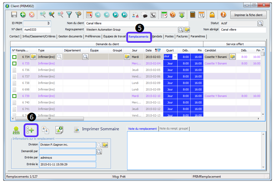275x183 pixels.
Task: Add multiple replacements with green plus icon
Action: (31, 130)
